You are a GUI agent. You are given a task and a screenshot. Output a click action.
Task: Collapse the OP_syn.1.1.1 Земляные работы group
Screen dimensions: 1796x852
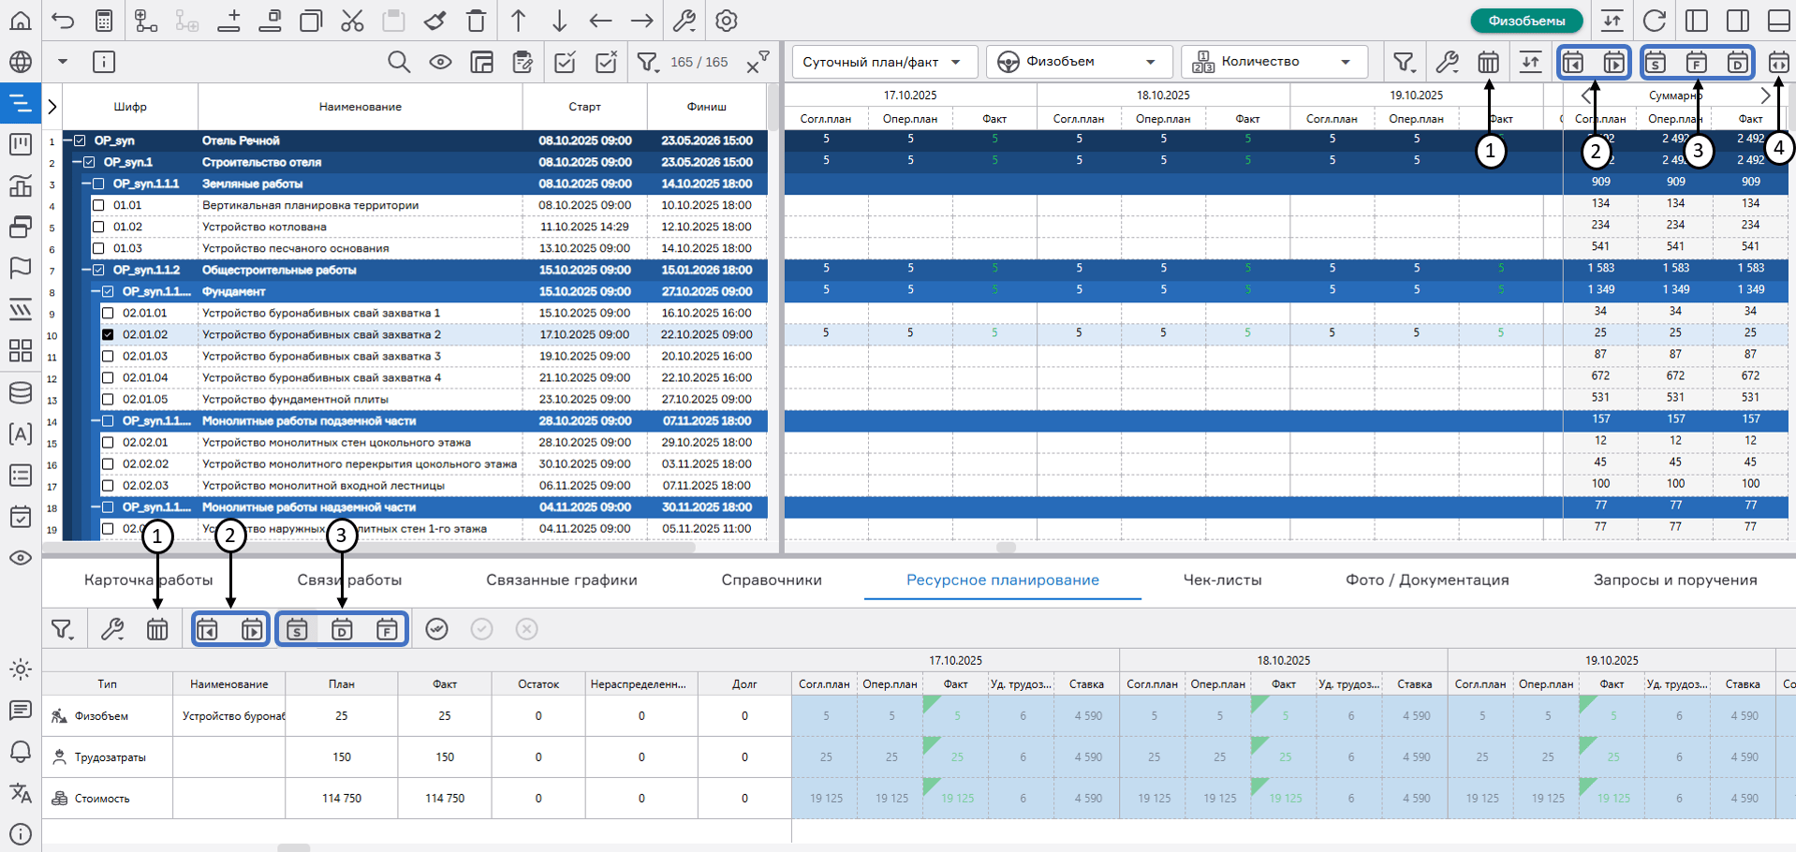(86, 184)
